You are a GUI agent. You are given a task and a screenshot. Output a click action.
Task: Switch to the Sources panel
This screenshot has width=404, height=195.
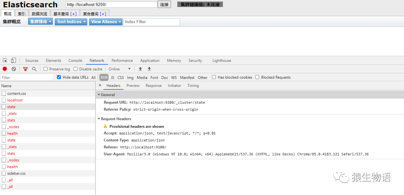point(32,61)
